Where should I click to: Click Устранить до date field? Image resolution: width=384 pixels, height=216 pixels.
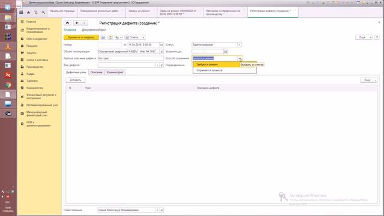[x=208, y=52]
